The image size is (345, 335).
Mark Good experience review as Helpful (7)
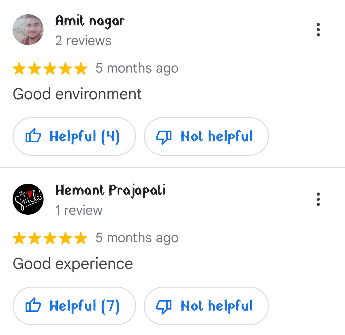(74, 306)
